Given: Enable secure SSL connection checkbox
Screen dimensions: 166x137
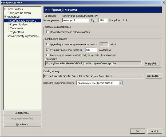Looking at the screenshot, I should tap(48, 32).
